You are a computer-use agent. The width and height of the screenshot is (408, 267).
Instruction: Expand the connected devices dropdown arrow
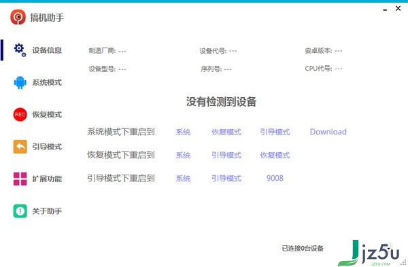(x=389, y=248)
